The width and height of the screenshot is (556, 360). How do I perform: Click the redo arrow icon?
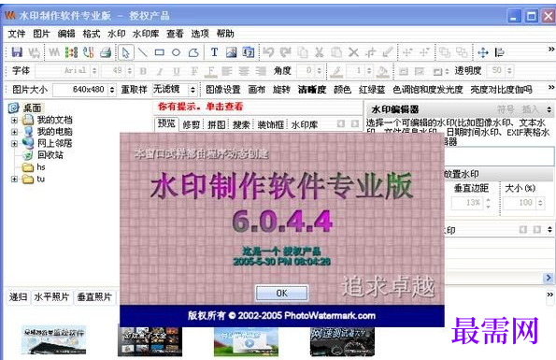285,52
